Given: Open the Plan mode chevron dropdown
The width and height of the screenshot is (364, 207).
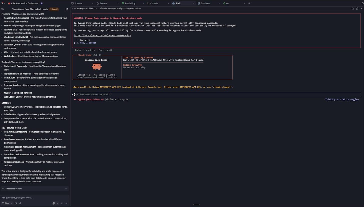Looking at the screenshot, I should click(x=11, y=203).
